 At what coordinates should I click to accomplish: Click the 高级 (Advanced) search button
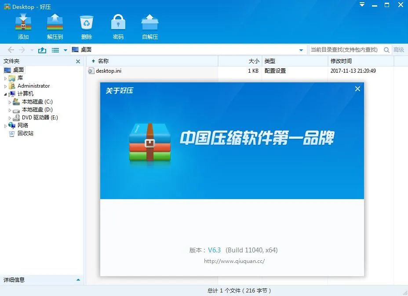tap(399, 50)
